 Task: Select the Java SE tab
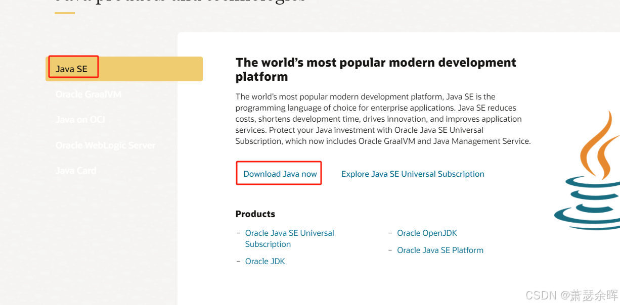click(x=124, y=69)
